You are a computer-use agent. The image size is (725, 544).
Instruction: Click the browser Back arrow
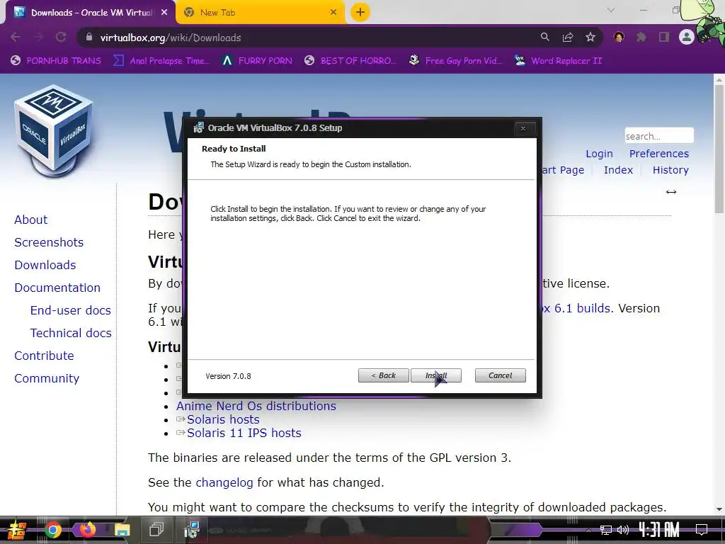(x=16, y=38)
